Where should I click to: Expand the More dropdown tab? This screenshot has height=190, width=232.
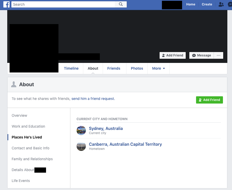[x=158, y=68]
